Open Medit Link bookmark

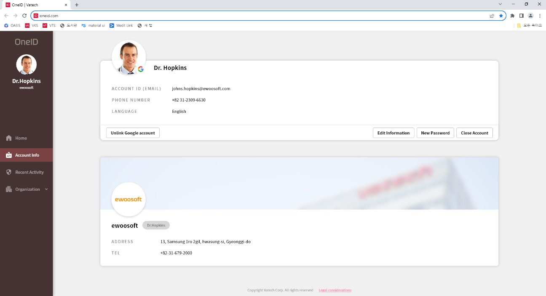point(121,26)
